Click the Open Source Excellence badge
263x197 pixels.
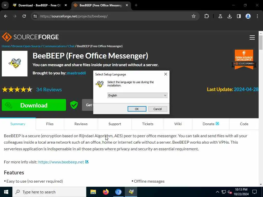pos(244,60)
